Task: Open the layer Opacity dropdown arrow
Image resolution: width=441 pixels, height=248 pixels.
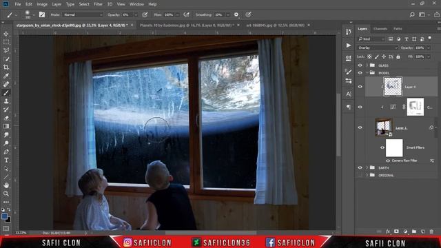Action: (429, 48)
